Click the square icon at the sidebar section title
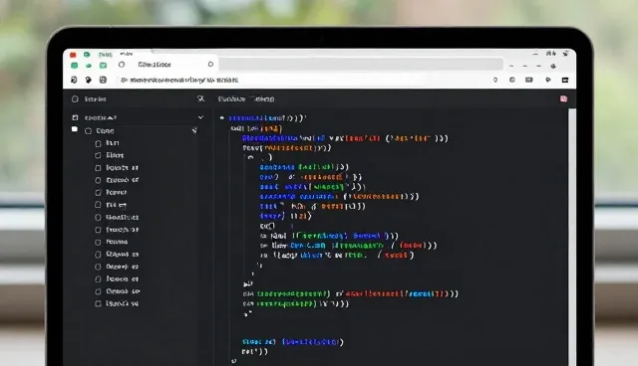The image size is (638, 366). click(x=75, y=117)
